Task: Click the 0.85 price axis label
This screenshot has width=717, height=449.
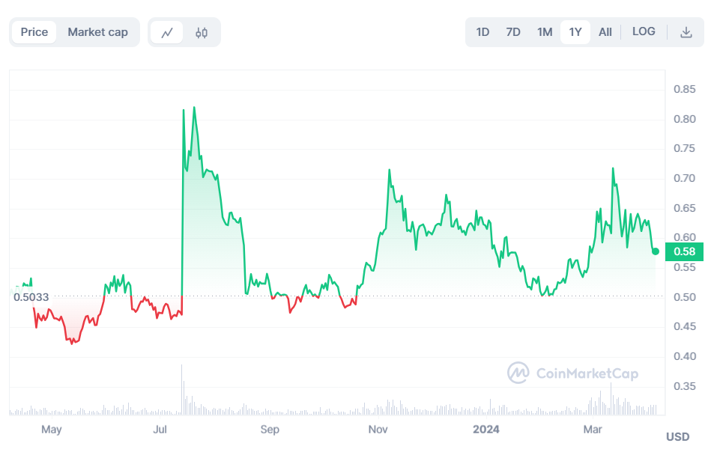Action: tap(684, 90)
